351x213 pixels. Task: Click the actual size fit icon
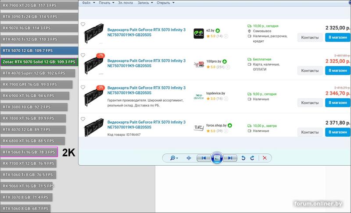189,158
